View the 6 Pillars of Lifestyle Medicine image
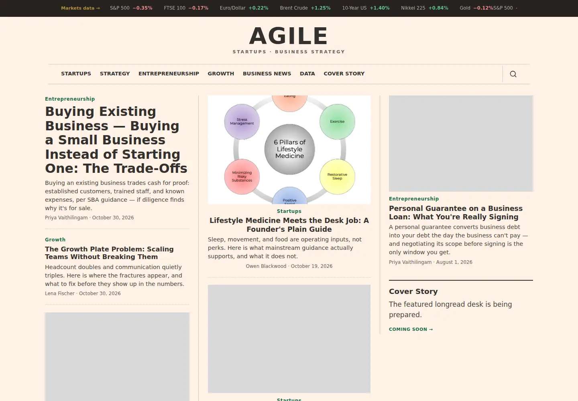The height and width of the screenshot is (401, 578). point(289,150)
